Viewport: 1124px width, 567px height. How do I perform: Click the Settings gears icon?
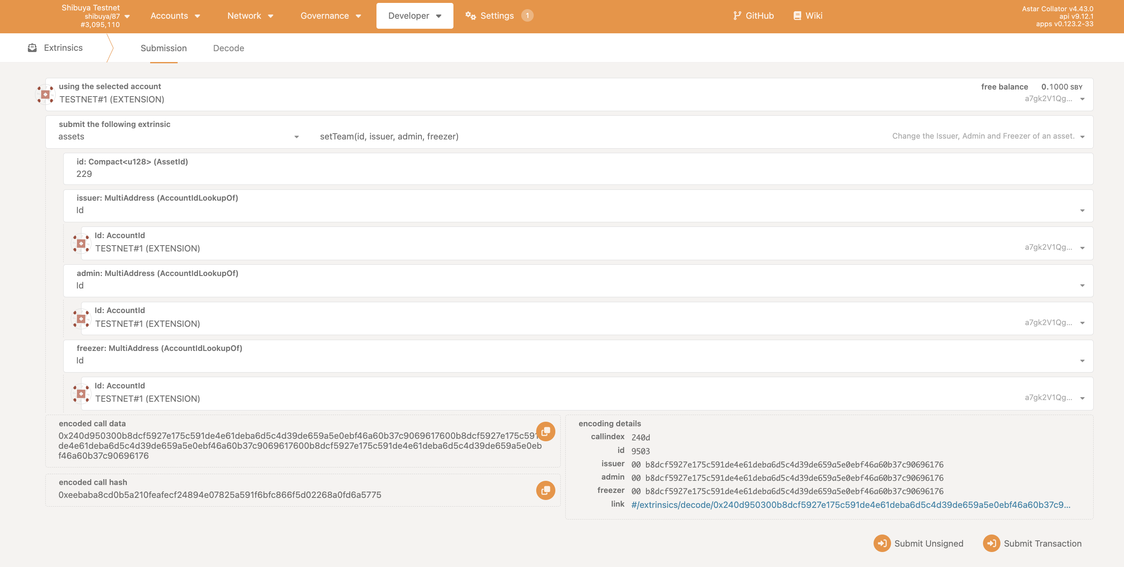pos(470,16)
